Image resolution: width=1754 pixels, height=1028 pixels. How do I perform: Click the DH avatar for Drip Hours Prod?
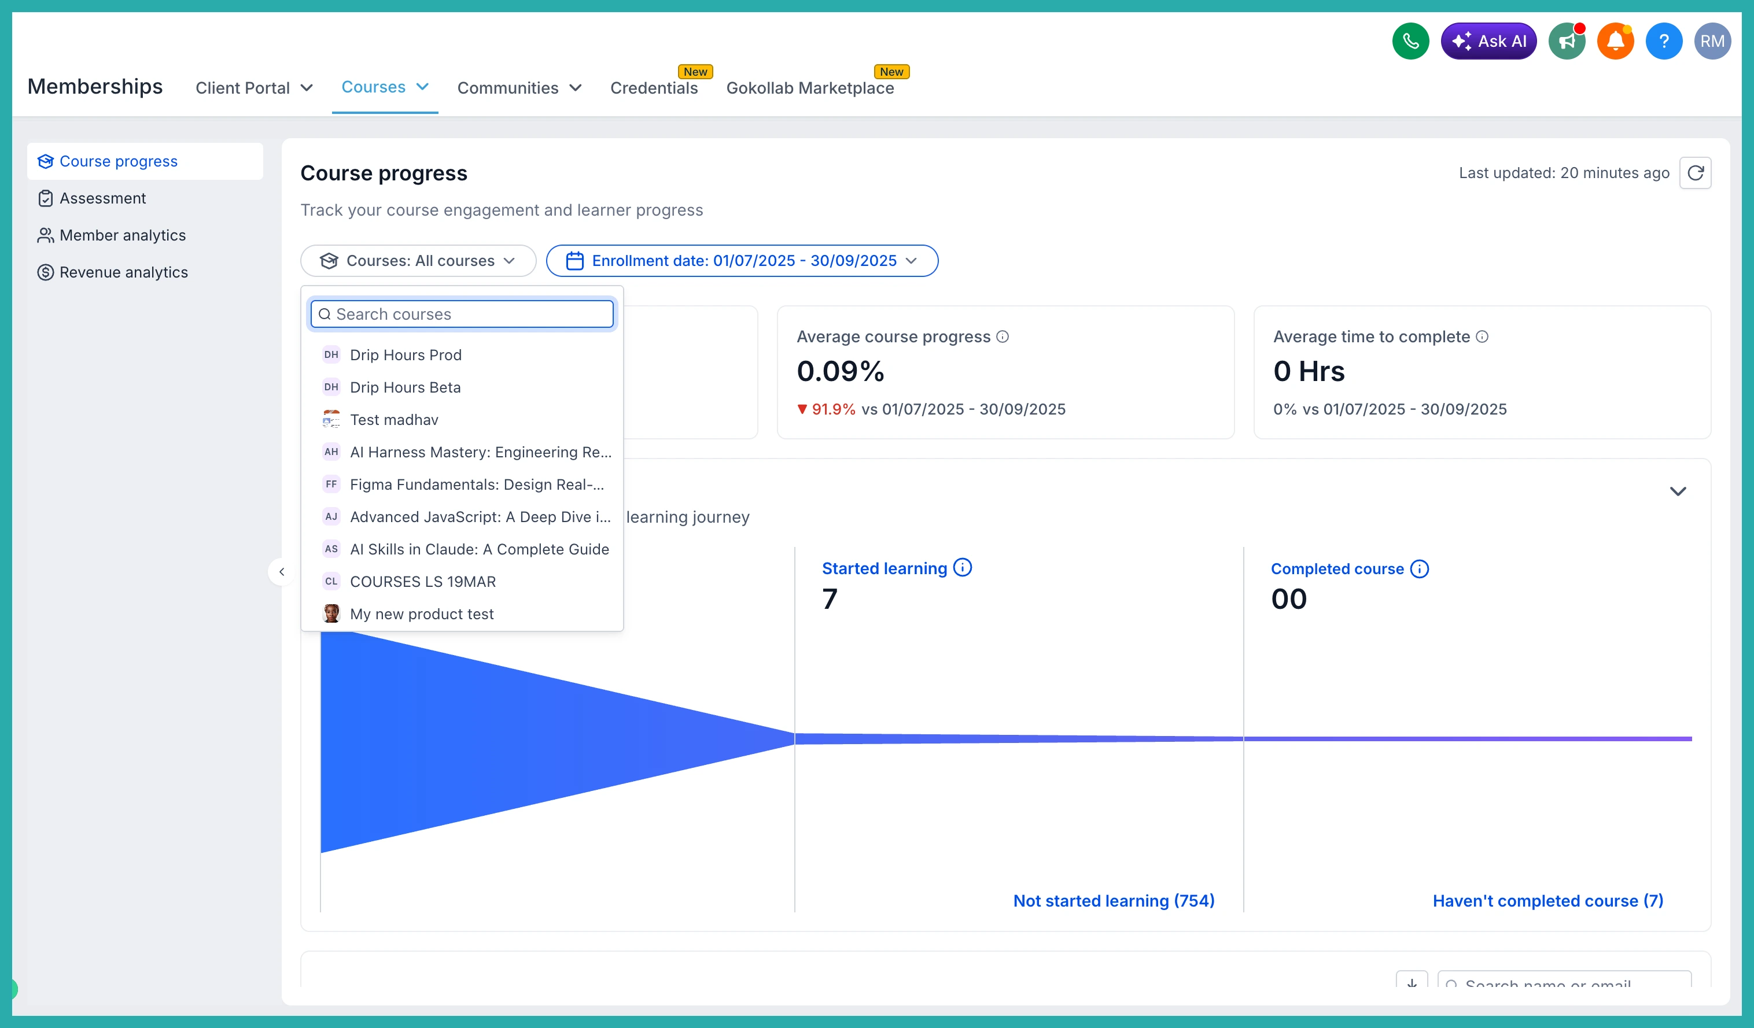[x=331, y=355]
